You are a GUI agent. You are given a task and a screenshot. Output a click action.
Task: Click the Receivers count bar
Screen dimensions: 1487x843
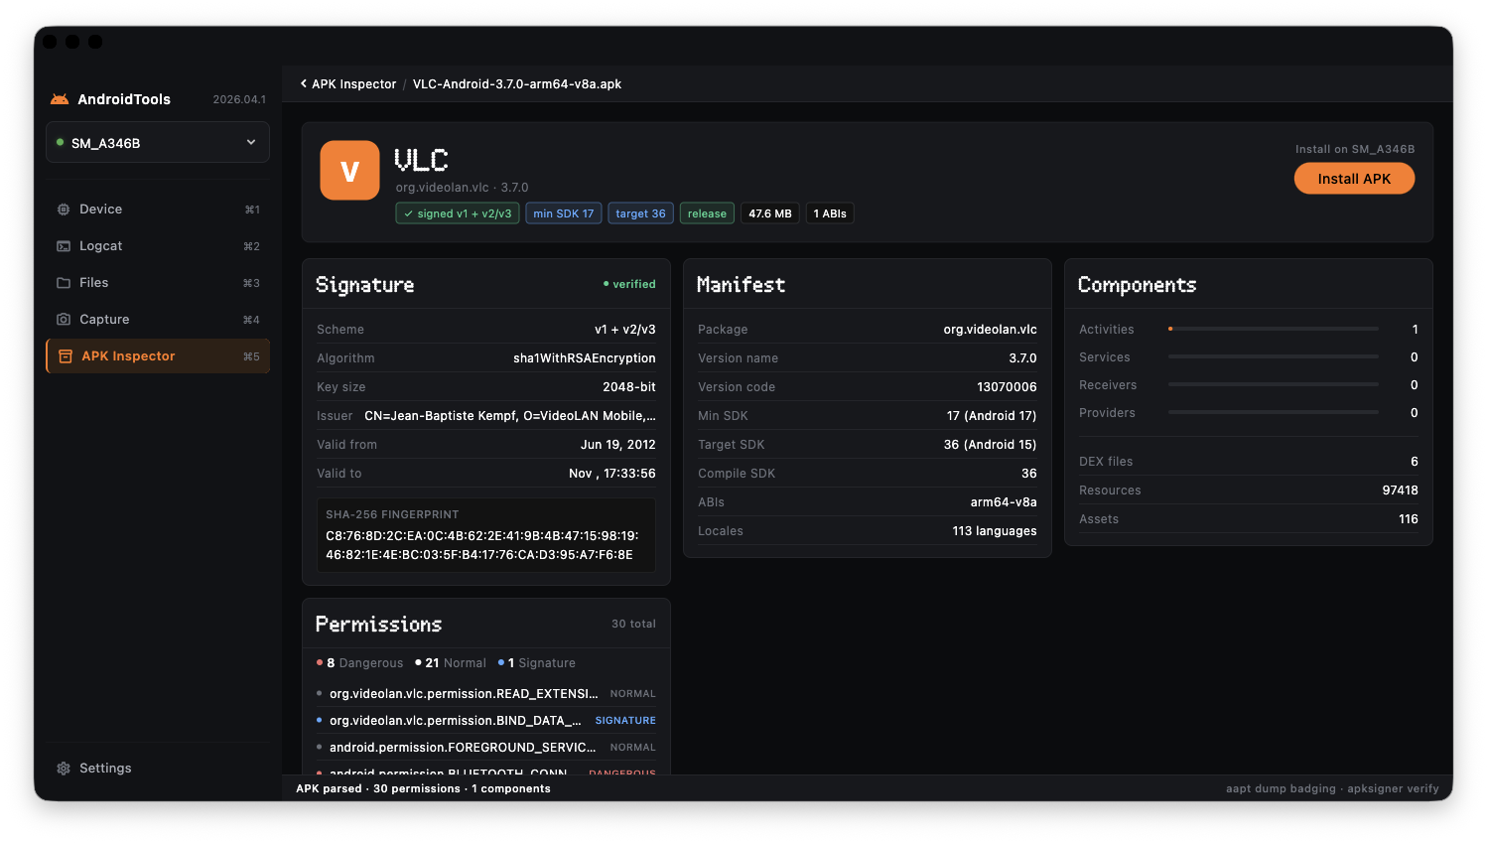click(1274, 384)
